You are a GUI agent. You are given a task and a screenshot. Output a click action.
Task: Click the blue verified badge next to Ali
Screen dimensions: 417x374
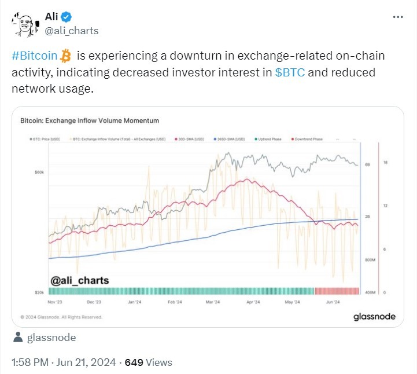pos(67,16)
